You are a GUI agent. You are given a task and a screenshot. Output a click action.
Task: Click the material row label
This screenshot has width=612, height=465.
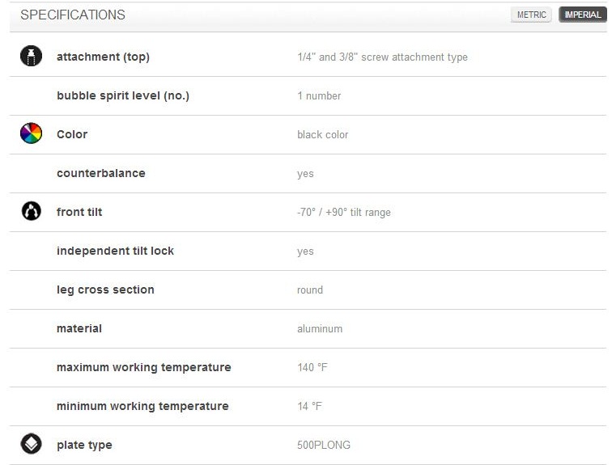click(x=79, y=328)
